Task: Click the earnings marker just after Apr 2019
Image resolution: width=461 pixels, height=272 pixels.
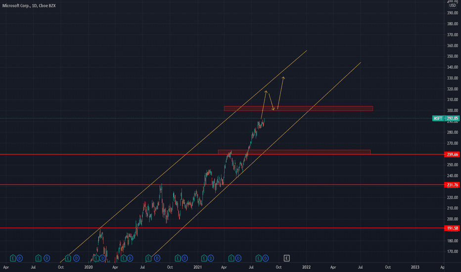Action: point(13,258)
